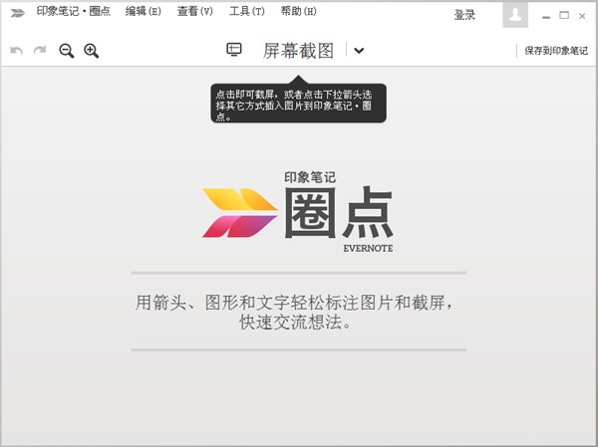Viewport: 598px width, 447px height.
Task: Open the 查看(V) menu
Action: (x=195, y=11)
